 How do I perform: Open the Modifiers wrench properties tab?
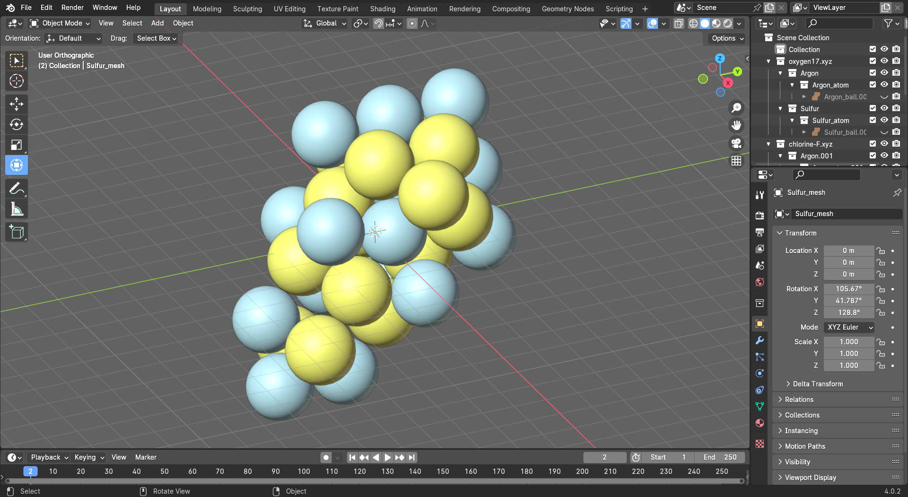pyautogui.click(x=760, y=340)
